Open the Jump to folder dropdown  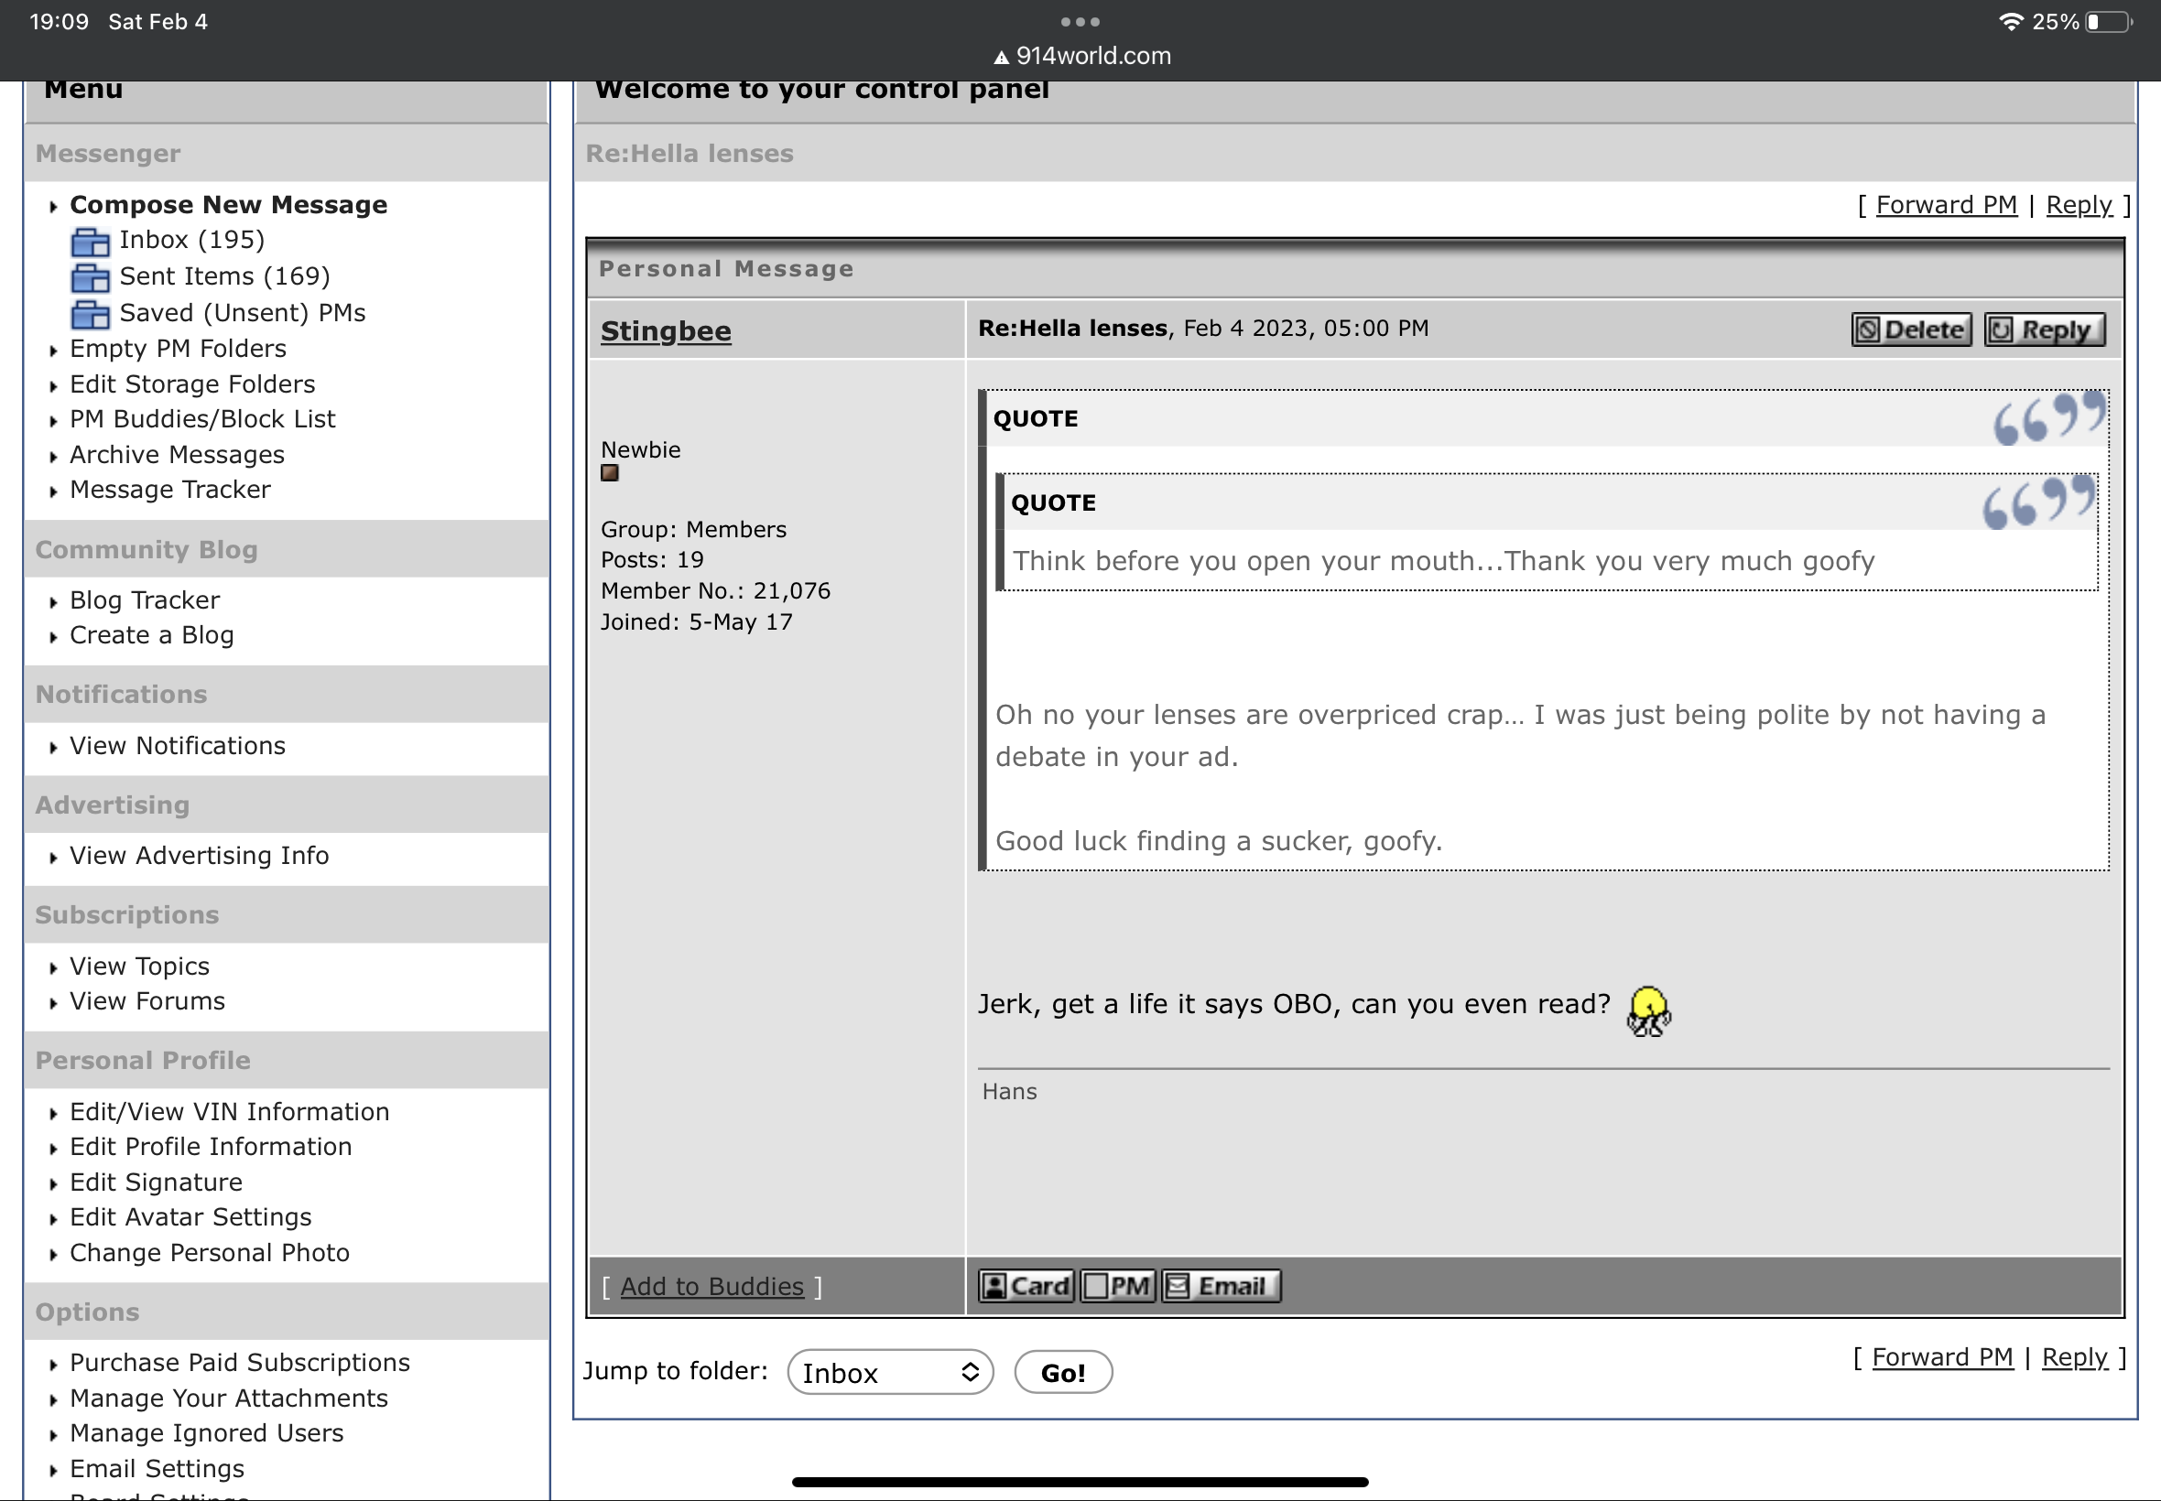pyautogui.click(x=890, y=1372)
